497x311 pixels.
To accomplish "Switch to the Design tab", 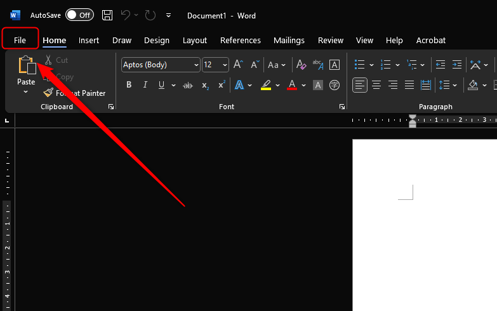I will 157,40.
